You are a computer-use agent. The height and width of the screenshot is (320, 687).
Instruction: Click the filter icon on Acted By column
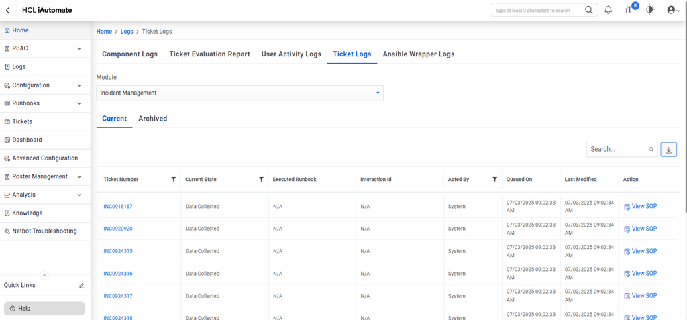coord(494,180)
